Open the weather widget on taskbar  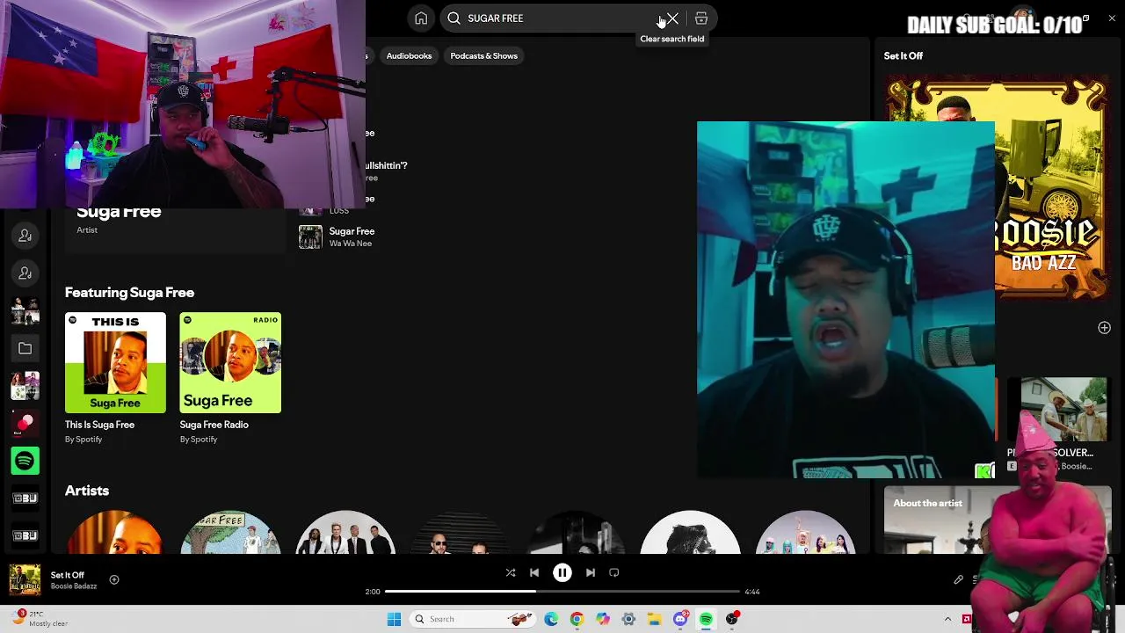coord(40,619)
